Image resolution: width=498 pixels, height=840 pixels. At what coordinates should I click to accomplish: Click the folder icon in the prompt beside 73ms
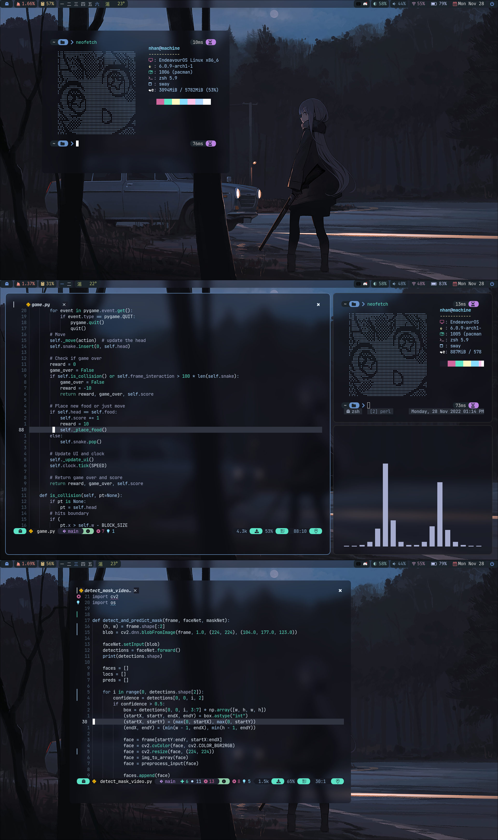pos(354,405)
